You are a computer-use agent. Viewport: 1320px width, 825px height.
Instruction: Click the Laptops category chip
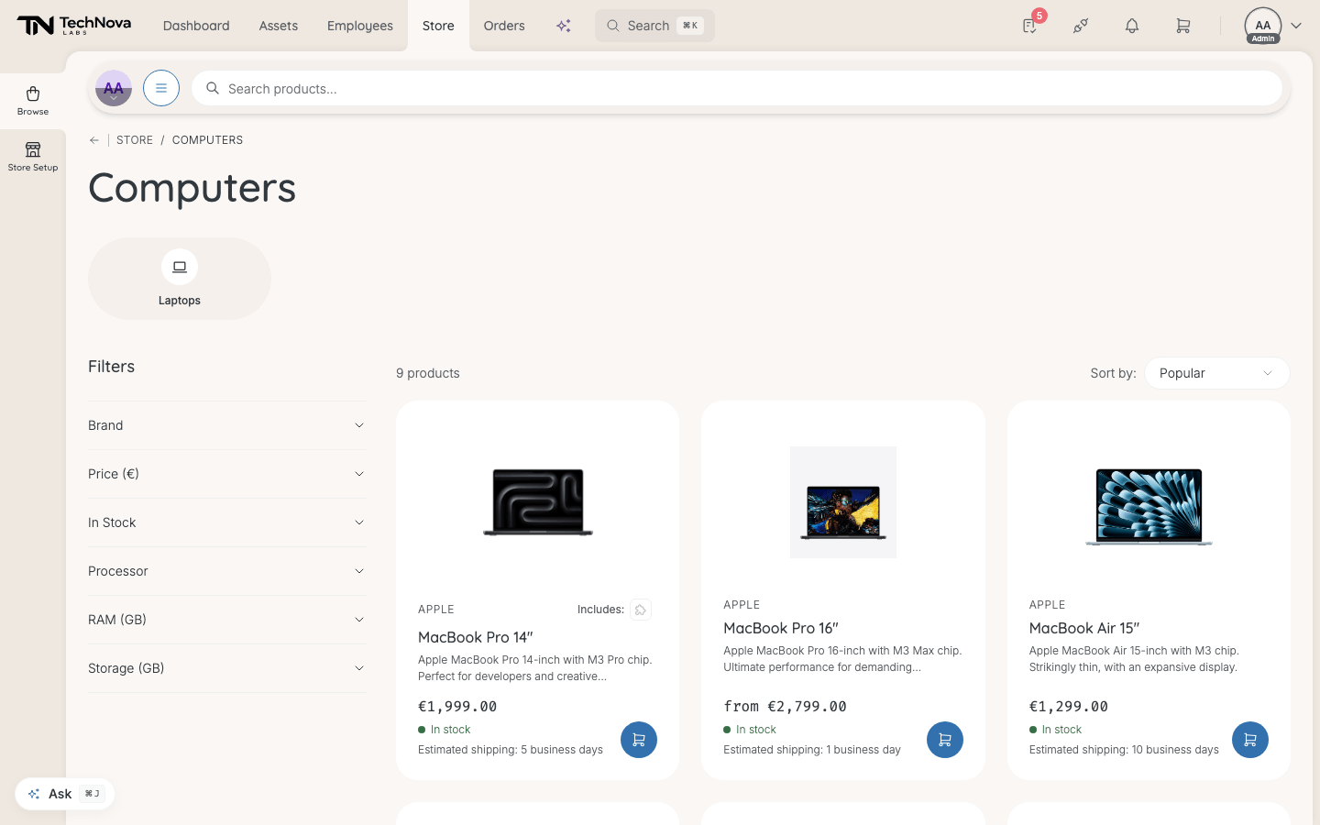(x=180, y=279)
